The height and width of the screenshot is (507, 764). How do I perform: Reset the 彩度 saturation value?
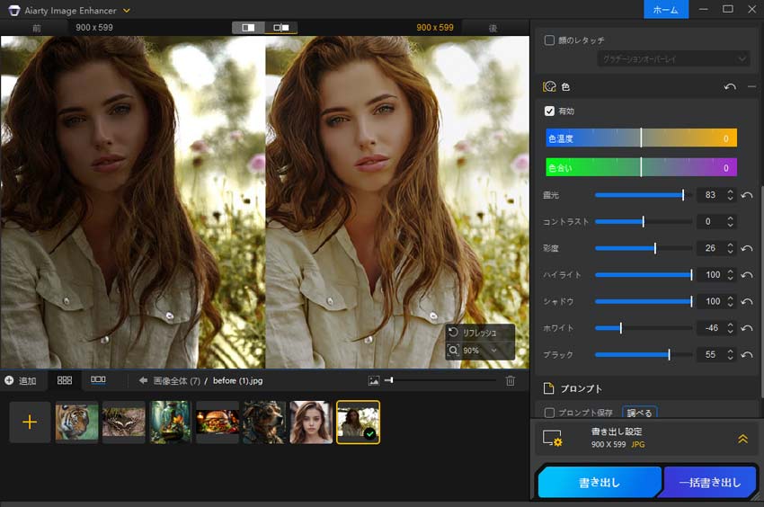746,248
